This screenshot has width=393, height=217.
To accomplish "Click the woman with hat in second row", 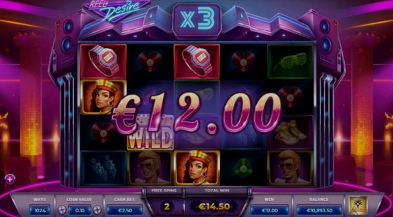I will (x=103, y=97).
